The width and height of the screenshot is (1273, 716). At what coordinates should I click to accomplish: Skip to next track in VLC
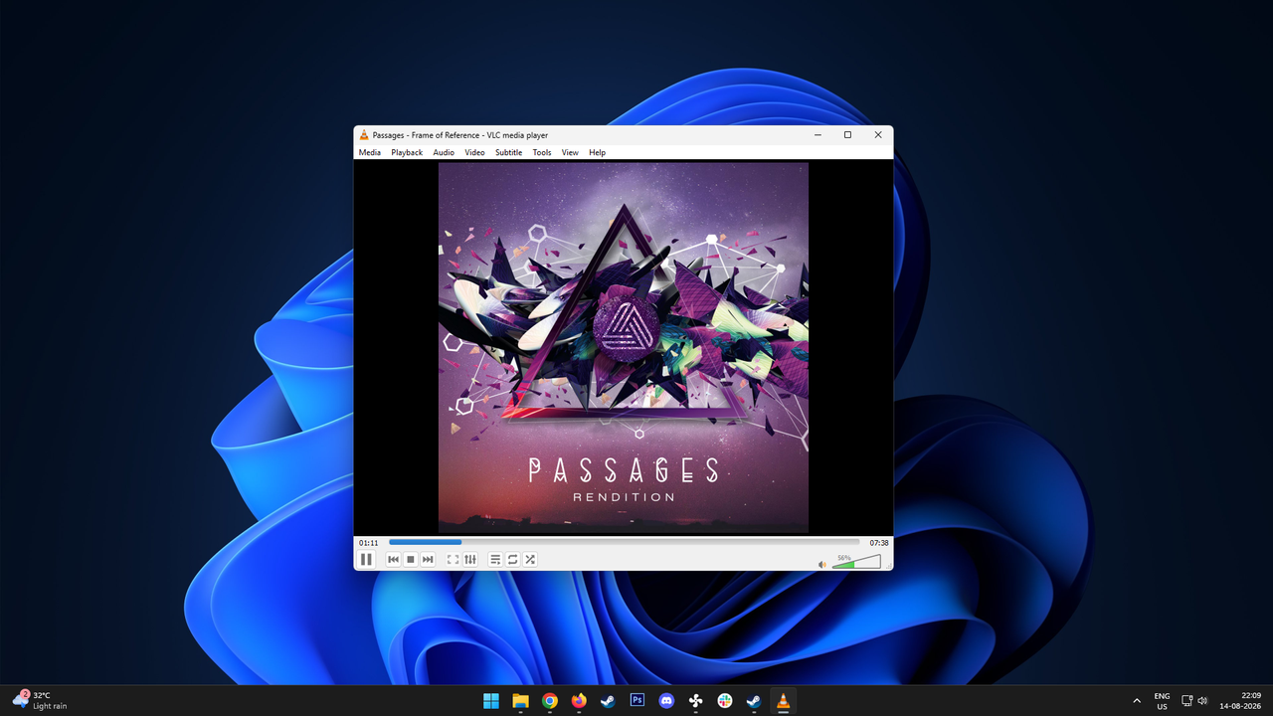[x=428, y=560]
